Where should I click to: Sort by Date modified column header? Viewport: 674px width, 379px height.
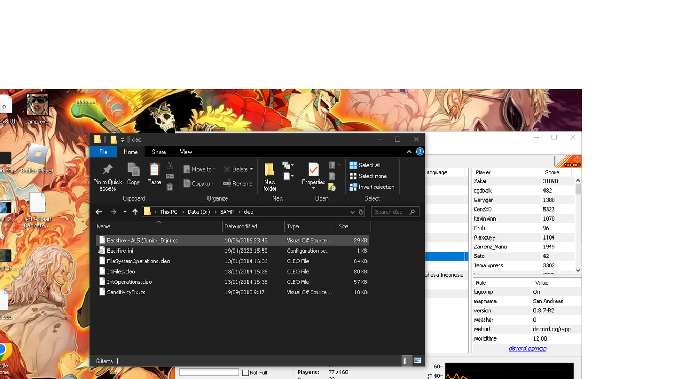(254, 226)
